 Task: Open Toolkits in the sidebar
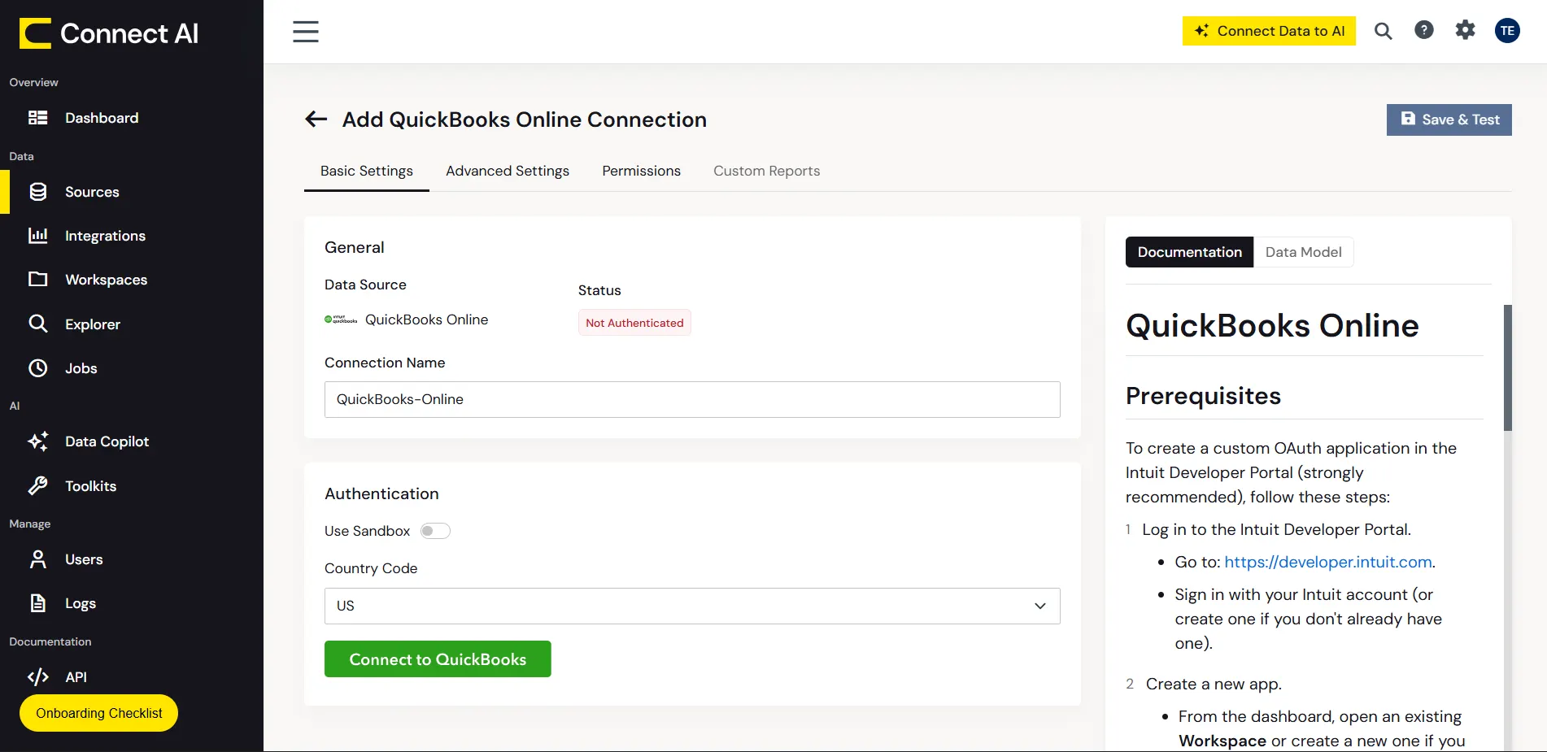tap(132, 486)
